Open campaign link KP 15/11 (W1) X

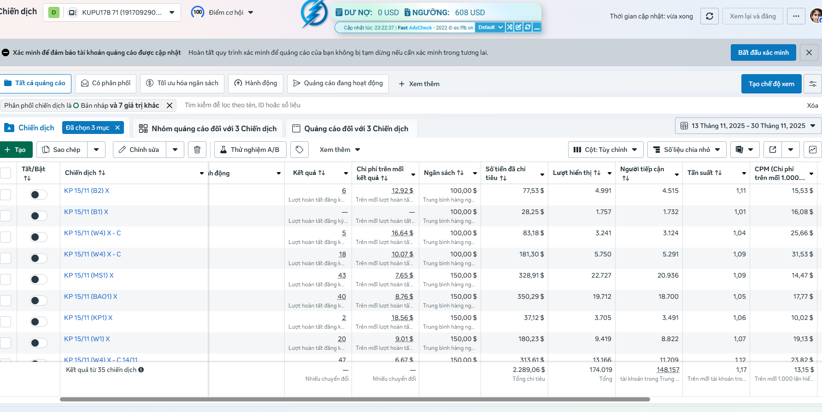(87, 339)
